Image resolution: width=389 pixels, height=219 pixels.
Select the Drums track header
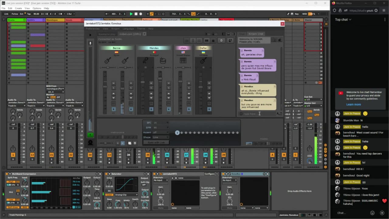pos(16,20)
